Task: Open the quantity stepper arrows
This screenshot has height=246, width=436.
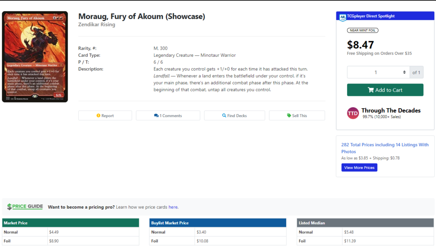Action: [x=404, y=72]
